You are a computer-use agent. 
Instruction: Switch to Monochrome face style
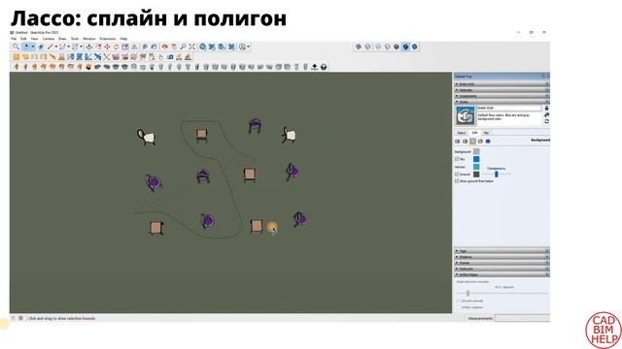click(415, 47)
